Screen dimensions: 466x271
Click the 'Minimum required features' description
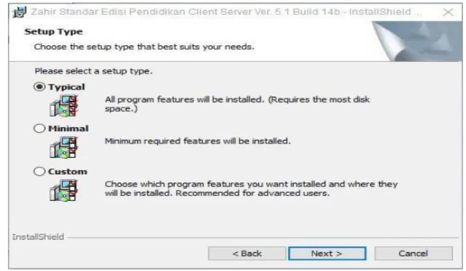pos(198,141)
